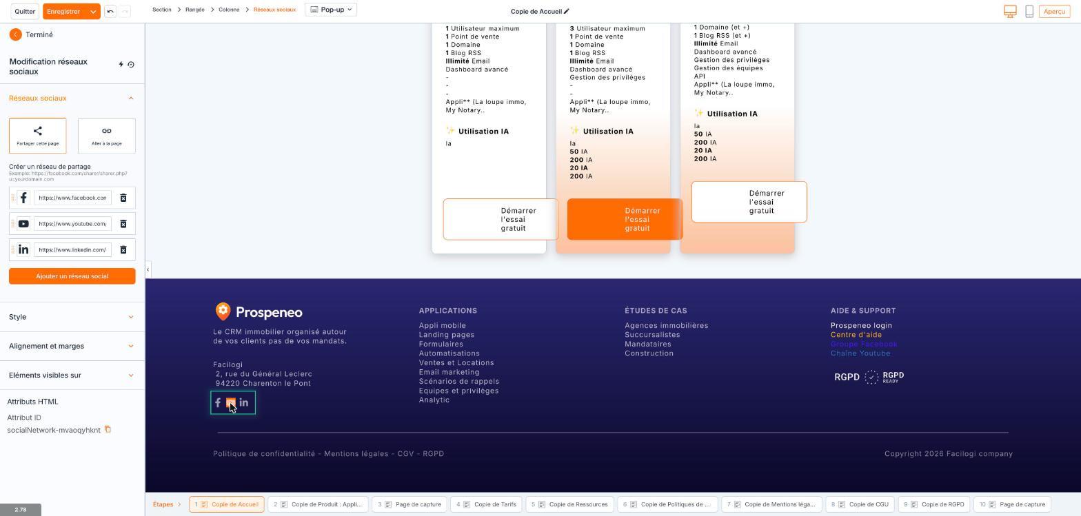Click the orange back arrow beside Terminé
Screen dimensions: 1081x516
(x=15, y=34)
